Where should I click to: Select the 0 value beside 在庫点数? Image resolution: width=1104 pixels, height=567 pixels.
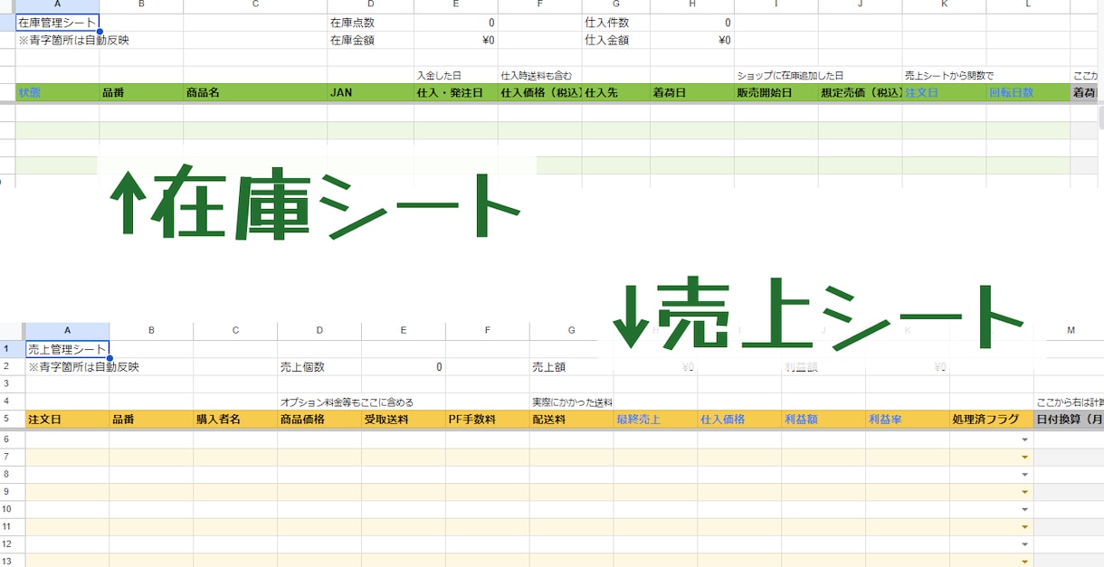[455, 23]
